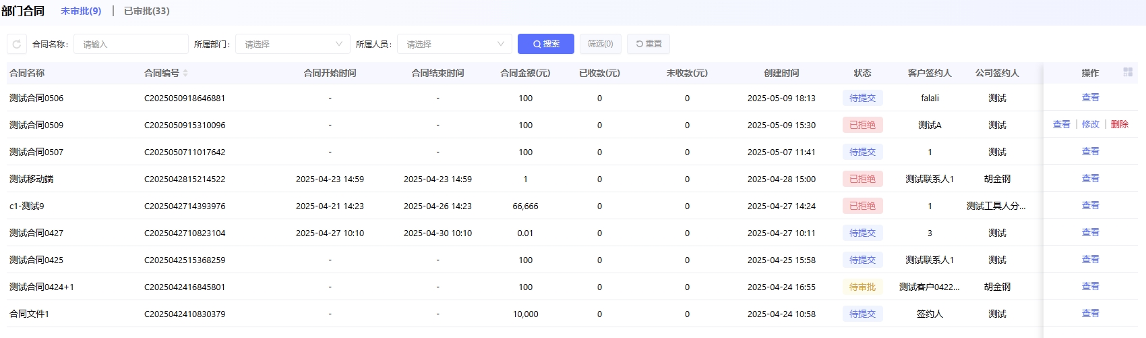Open the 筛选(0) filter button
The height and width of the screenshot is (338, 1146).
(600, 44)
